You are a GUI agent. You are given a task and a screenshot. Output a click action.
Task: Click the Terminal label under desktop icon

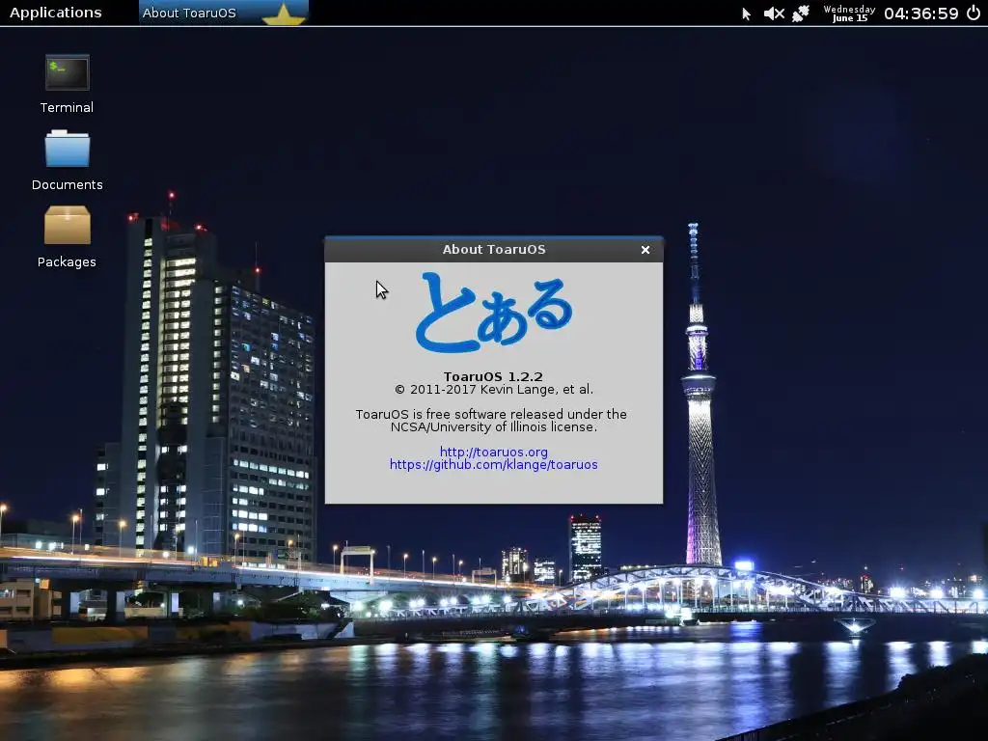tap(67, 108)
